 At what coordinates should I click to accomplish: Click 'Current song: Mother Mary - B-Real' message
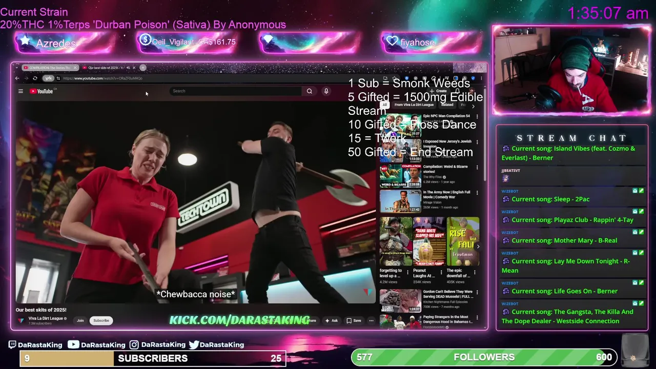click(x=564, y=240)
